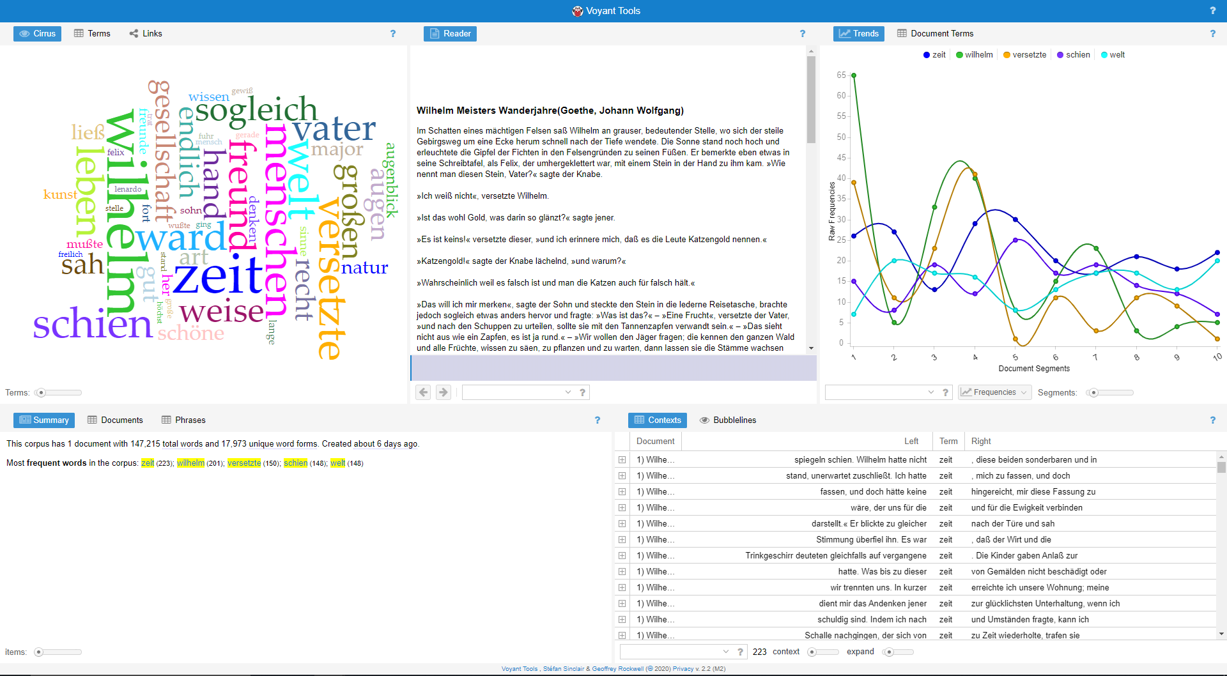The width and height of the screenshot is (1227, 676).
Task: Expand the first zeit context row
Action: (622, 460)
